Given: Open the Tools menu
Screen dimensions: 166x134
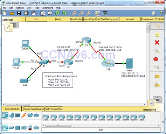Looking at the screenshot, I should [37, 8].
